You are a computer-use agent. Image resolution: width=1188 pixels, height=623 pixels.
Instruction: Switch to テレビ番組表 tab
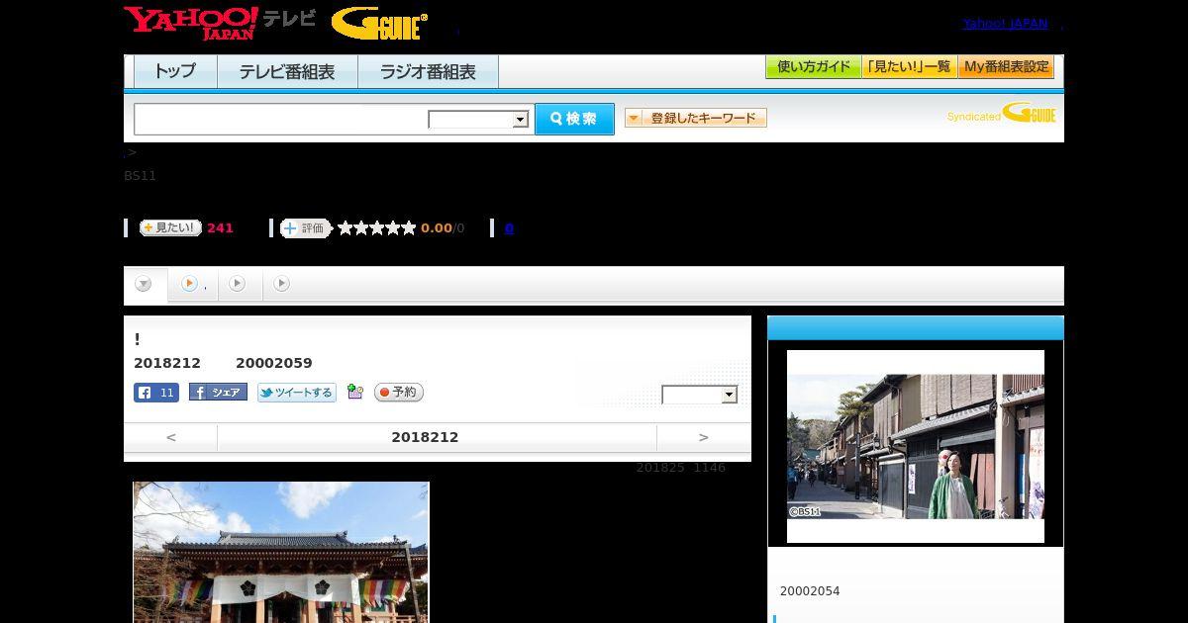pyautogui.click(x=287, y=72)
